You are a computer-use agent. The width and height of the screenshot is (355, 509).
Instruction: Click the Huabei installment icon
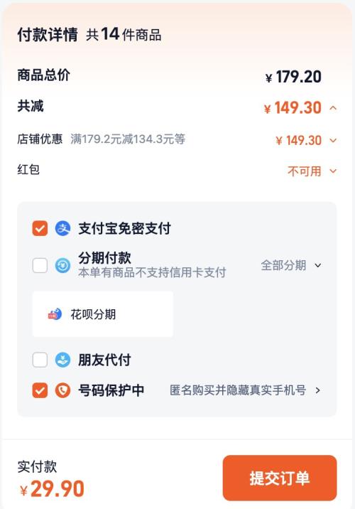[x=55, y=314]
